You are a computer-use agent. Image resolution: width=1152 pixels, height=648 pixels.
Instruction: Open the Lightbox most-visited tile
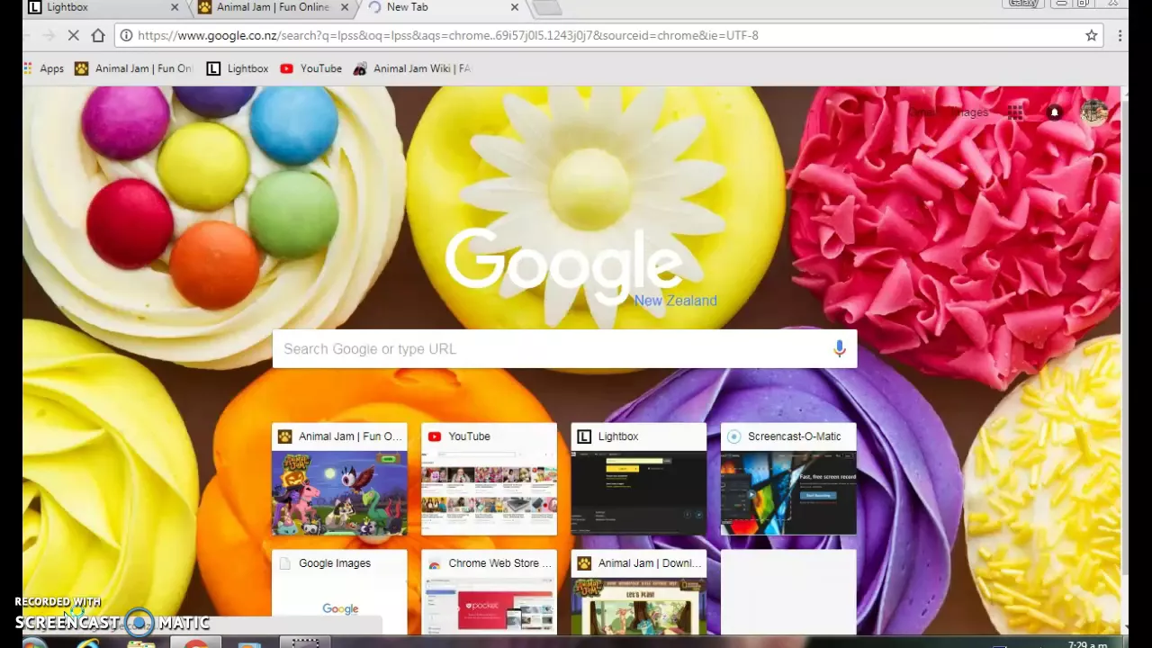click(639, 480)
